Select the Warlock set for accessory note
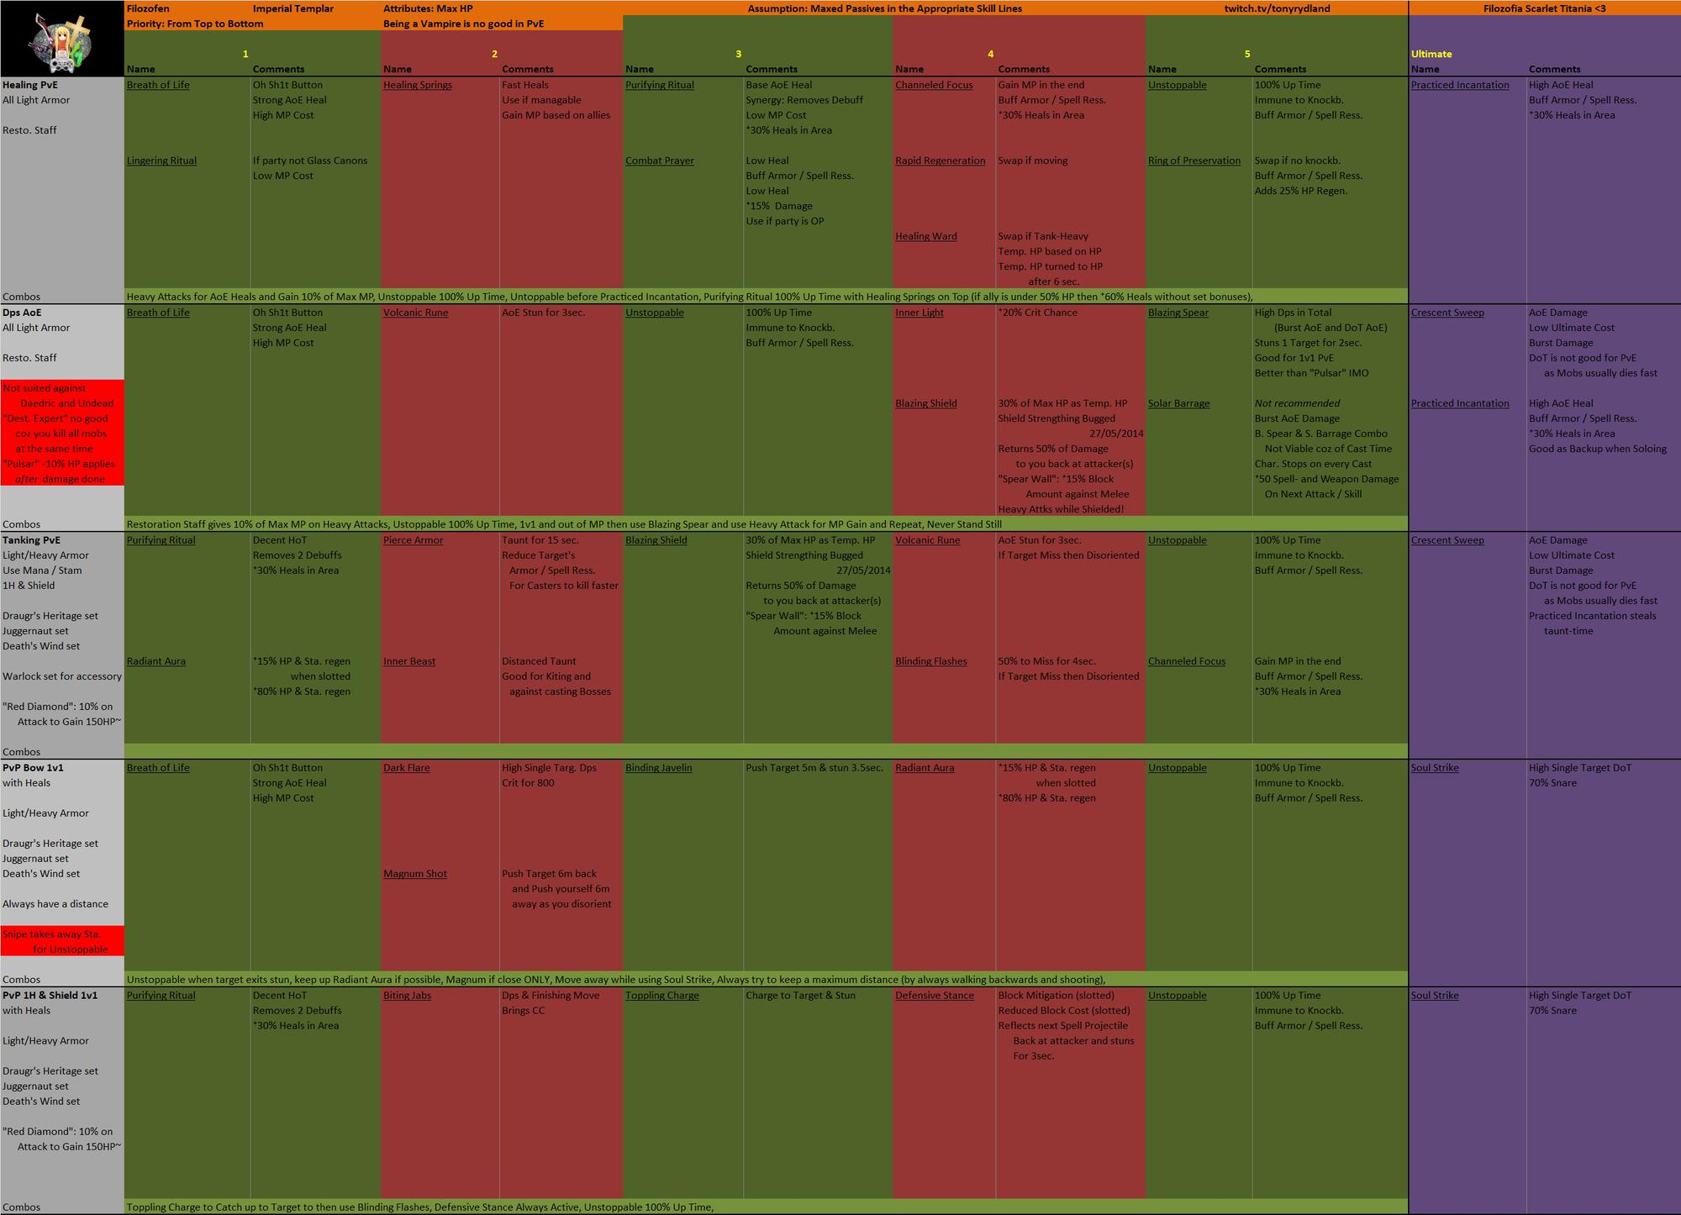The height and width of the screenshot is (1215, 1681). [x=62, y=676]
